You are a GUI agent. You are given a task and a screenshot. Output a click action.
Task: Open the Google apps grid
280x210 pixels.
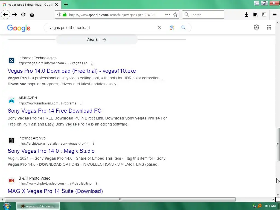tap(269, 27)
